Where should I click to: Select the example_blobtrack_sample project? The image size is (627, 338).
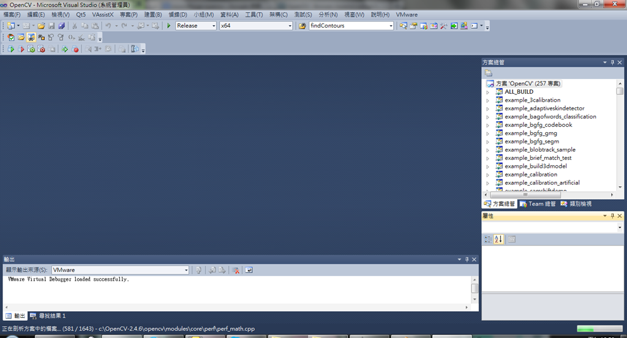[540, 150]
